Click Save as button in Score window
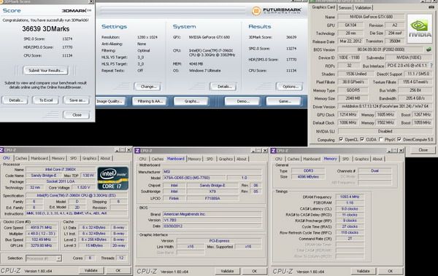The width and height of the screenshot is (438, 276). [77, 100]
